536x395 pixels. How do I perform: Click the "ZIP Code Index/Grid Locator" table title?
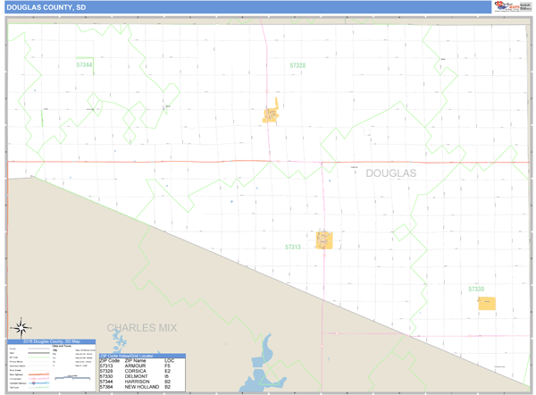(127, 356)
